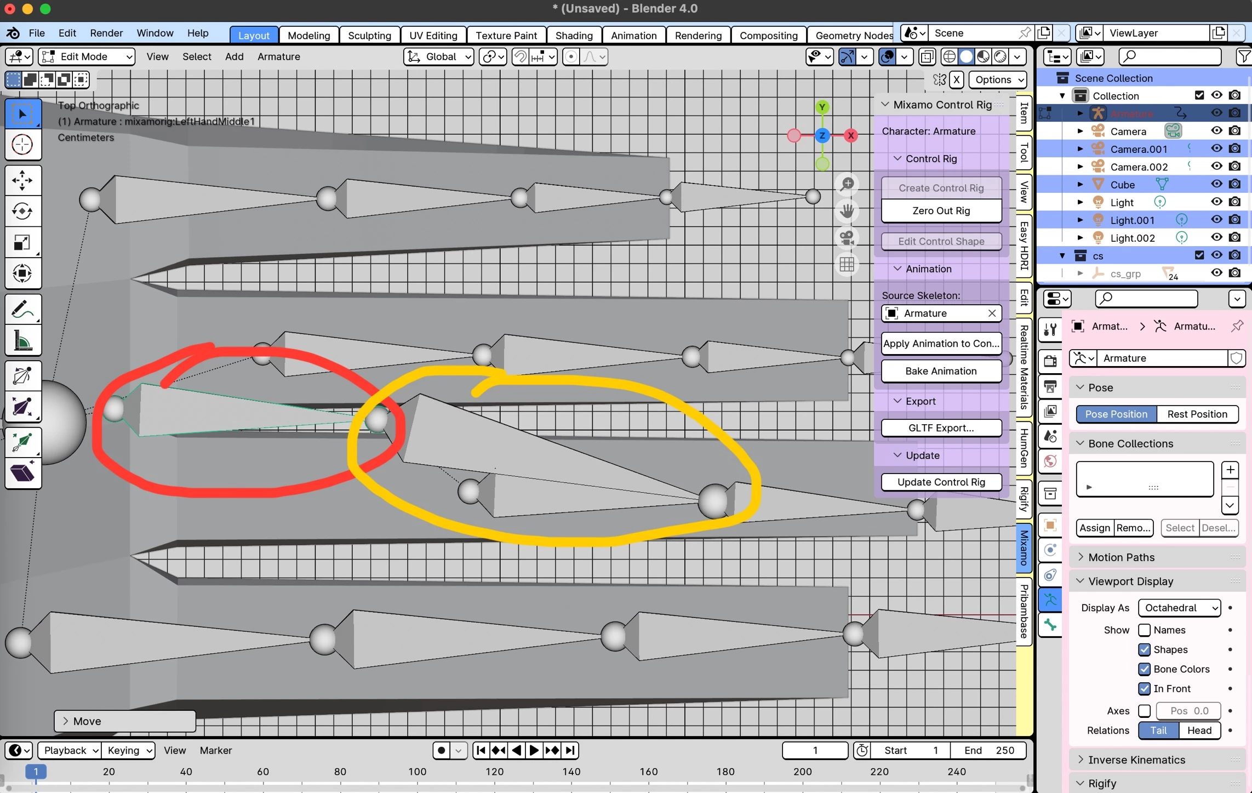Select the Rotate tool icon
Viewport: 1252px width, 793px height.
tap(22, 212)
